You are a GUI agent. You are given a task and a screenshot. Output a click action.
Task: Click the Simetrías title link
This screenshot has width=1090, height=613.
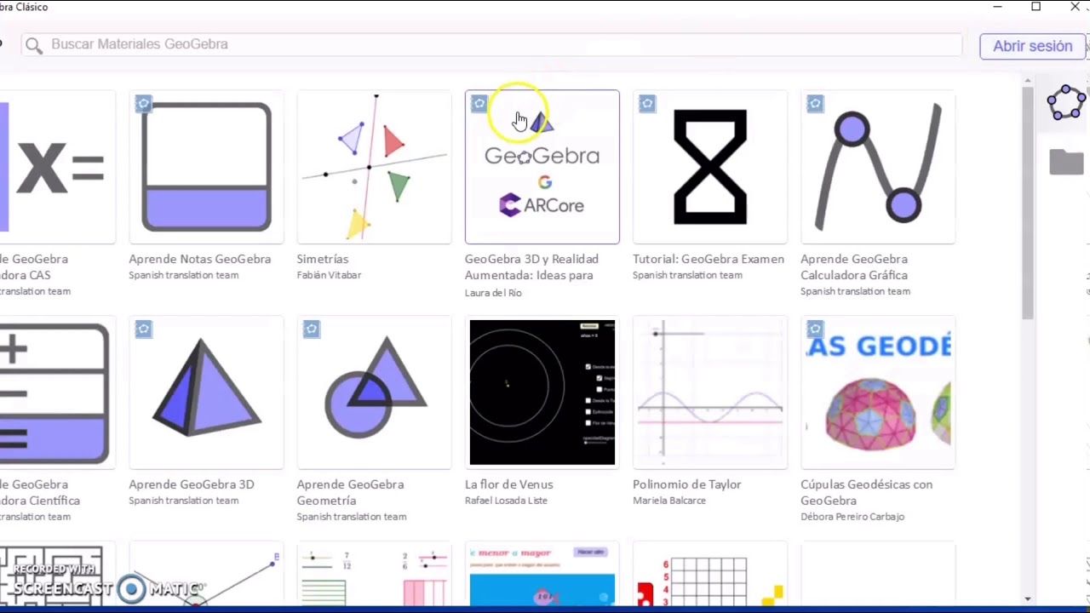(x=323, y=259)
